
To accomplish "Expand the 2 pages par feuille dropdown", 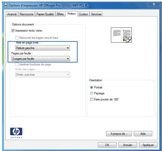I will (41, 59).
